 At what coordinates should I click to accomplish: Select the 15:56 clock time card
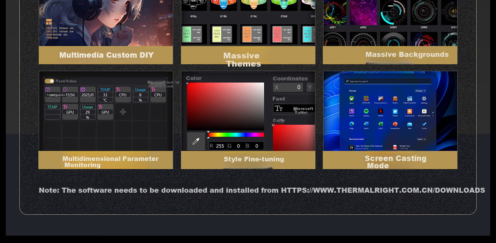click(x=70, y=94)
